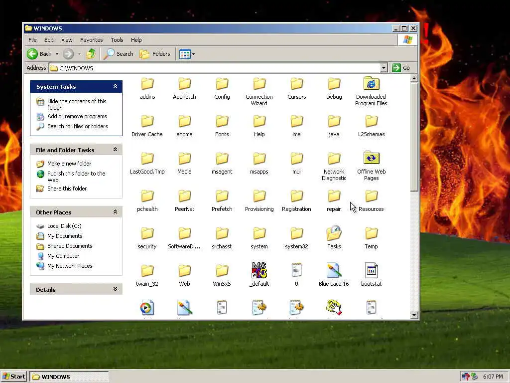Open the Back button history dropdown arrow
Screen dimensions: 510x383
pos(57,54)
